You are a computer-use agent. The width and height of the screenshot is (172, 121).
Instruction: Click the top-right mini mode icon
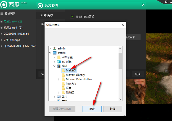(x=166, y=2)
